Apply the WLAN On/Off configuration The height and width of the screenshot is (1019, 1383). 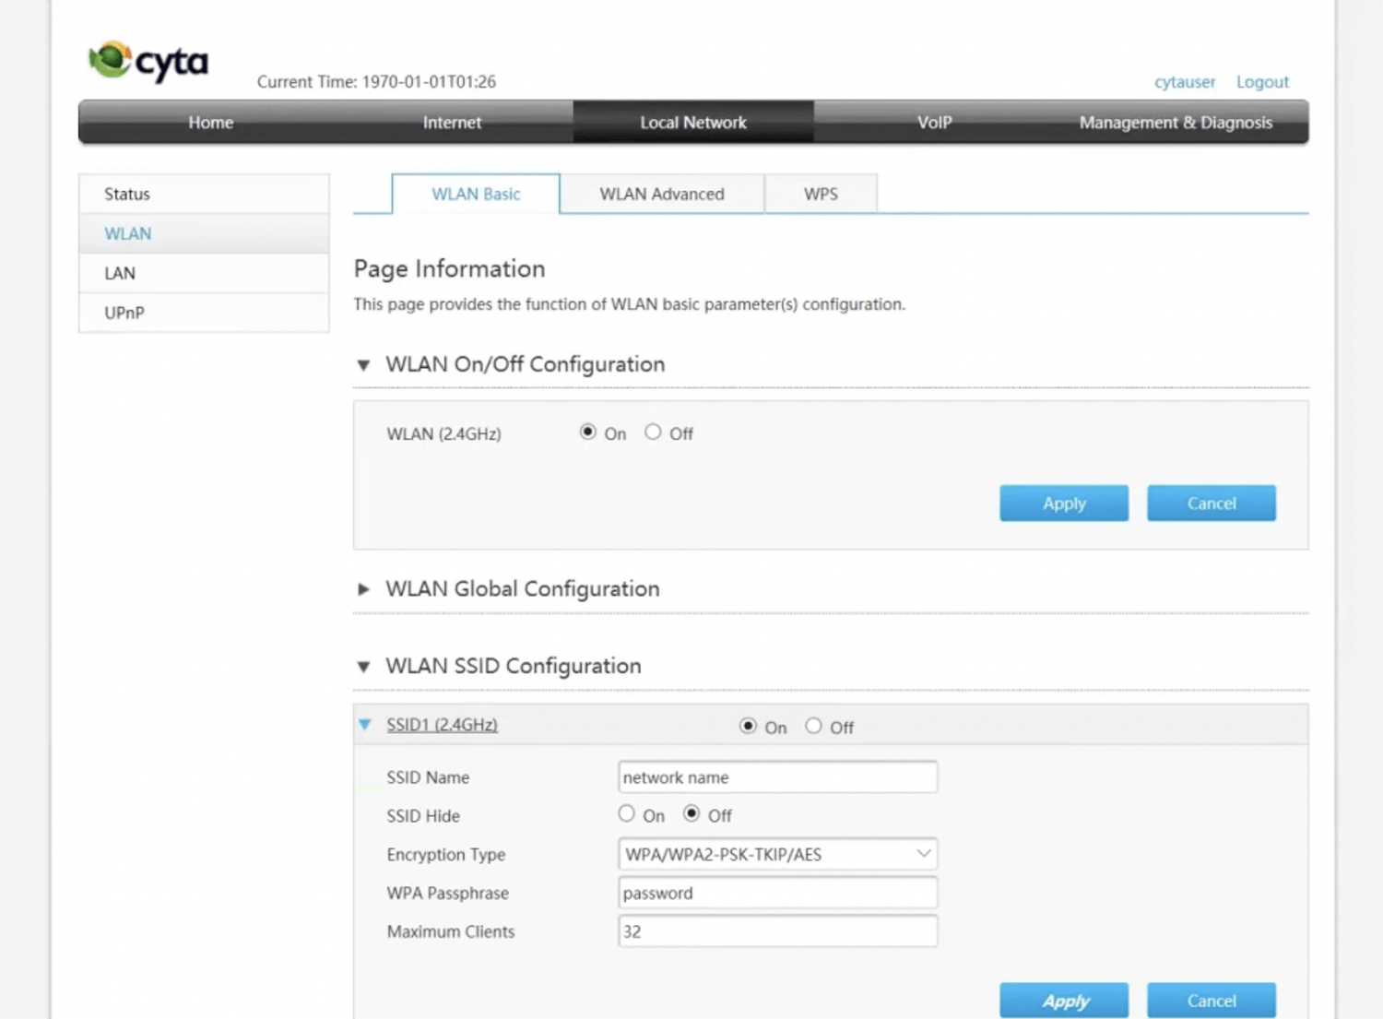point(1063,504)
